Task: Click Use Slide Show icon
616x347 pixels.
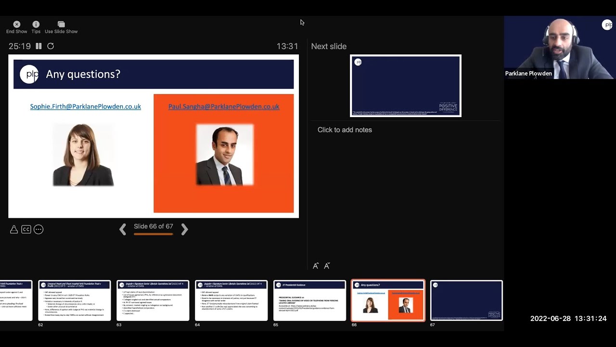Action: tap(61, 24)
